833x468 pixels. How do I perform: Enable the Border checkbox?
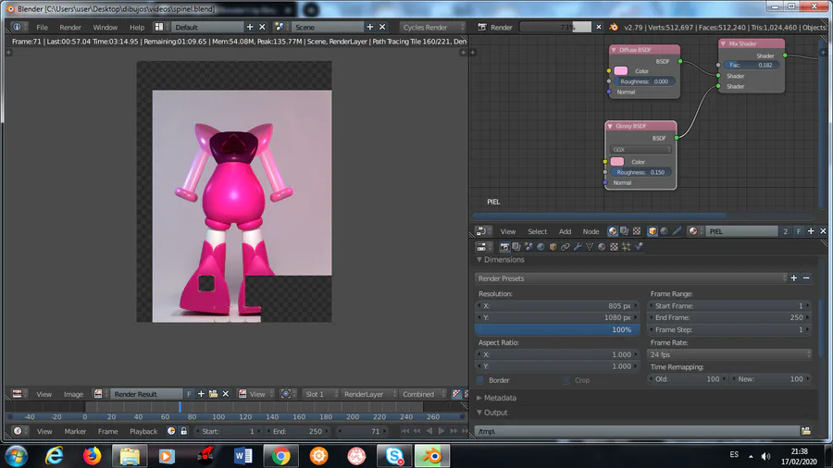pyautogui.click(x=480, y=380)
